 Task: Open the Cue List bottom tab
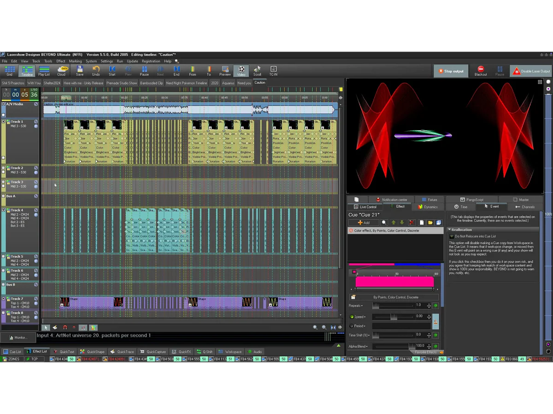click(x=12, y=351)
